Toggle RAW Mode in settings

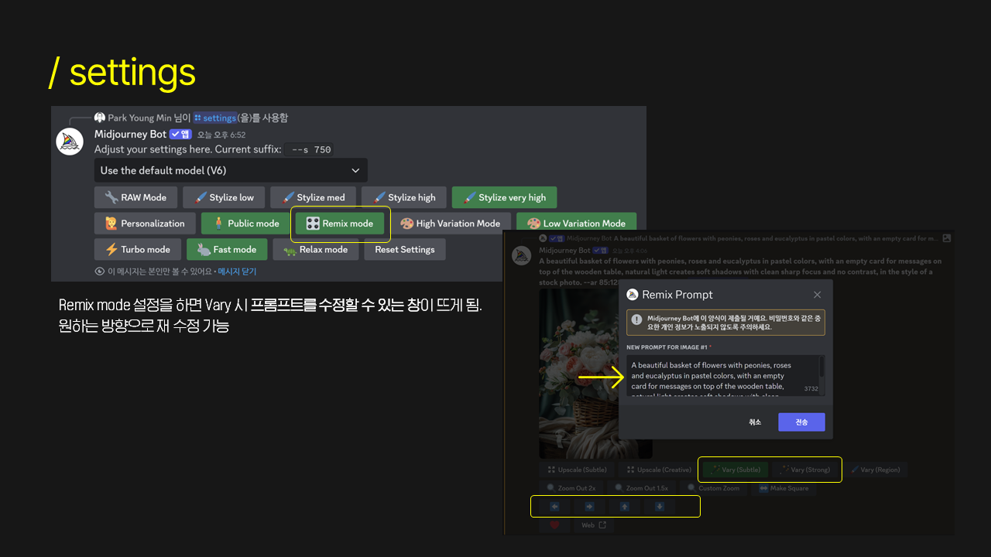tap(135, 197)
